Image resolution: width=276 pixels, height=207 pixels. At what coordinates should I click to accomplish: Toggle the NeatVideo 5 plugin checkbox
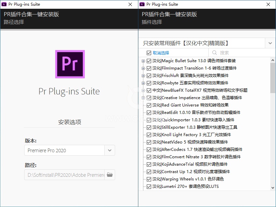click(x=149, y=142)
